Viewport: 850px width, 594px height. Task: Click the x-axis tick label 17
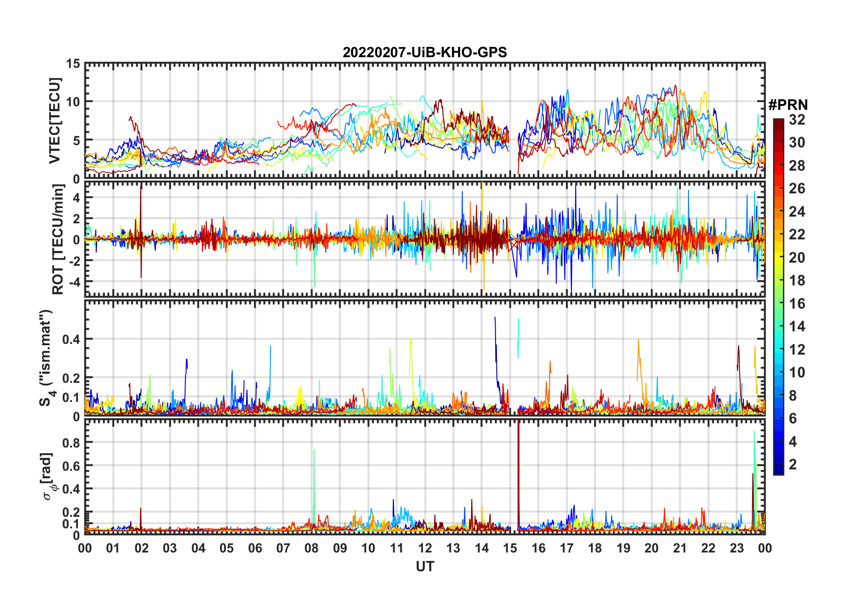point(567,548)
